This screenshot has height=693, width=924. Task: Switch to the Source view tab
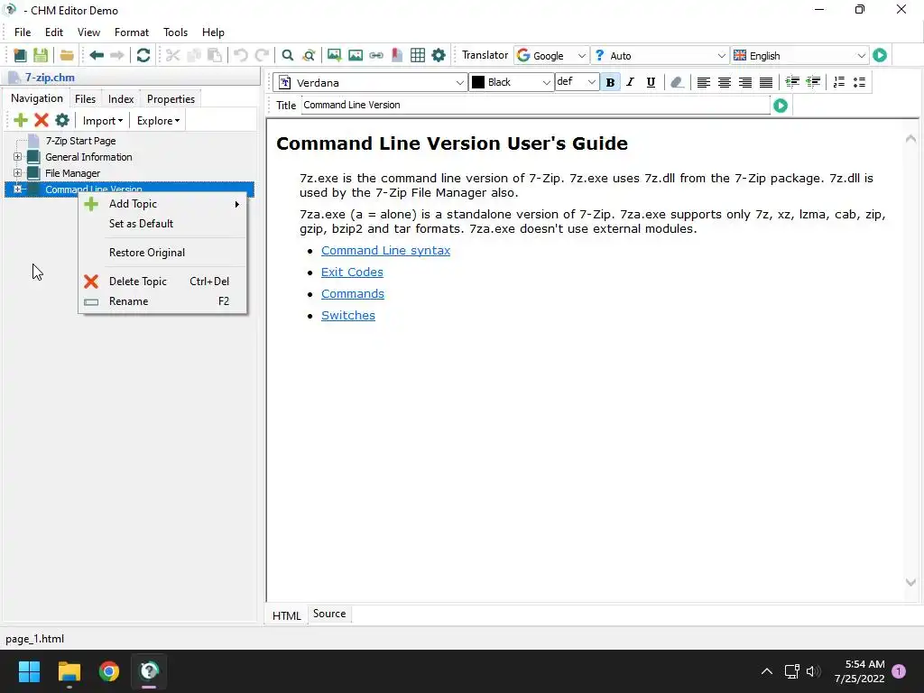tap(329, 614)
